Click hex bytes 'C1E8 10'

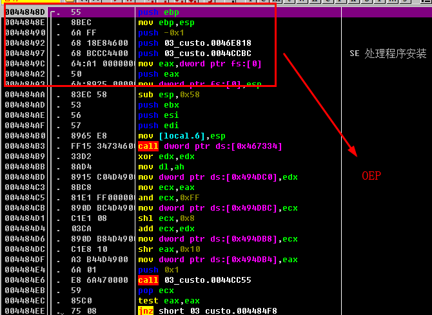point(89,249)
